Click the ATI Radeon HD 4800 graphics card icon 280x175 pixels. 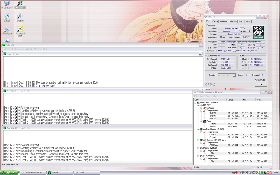(201, 140)
